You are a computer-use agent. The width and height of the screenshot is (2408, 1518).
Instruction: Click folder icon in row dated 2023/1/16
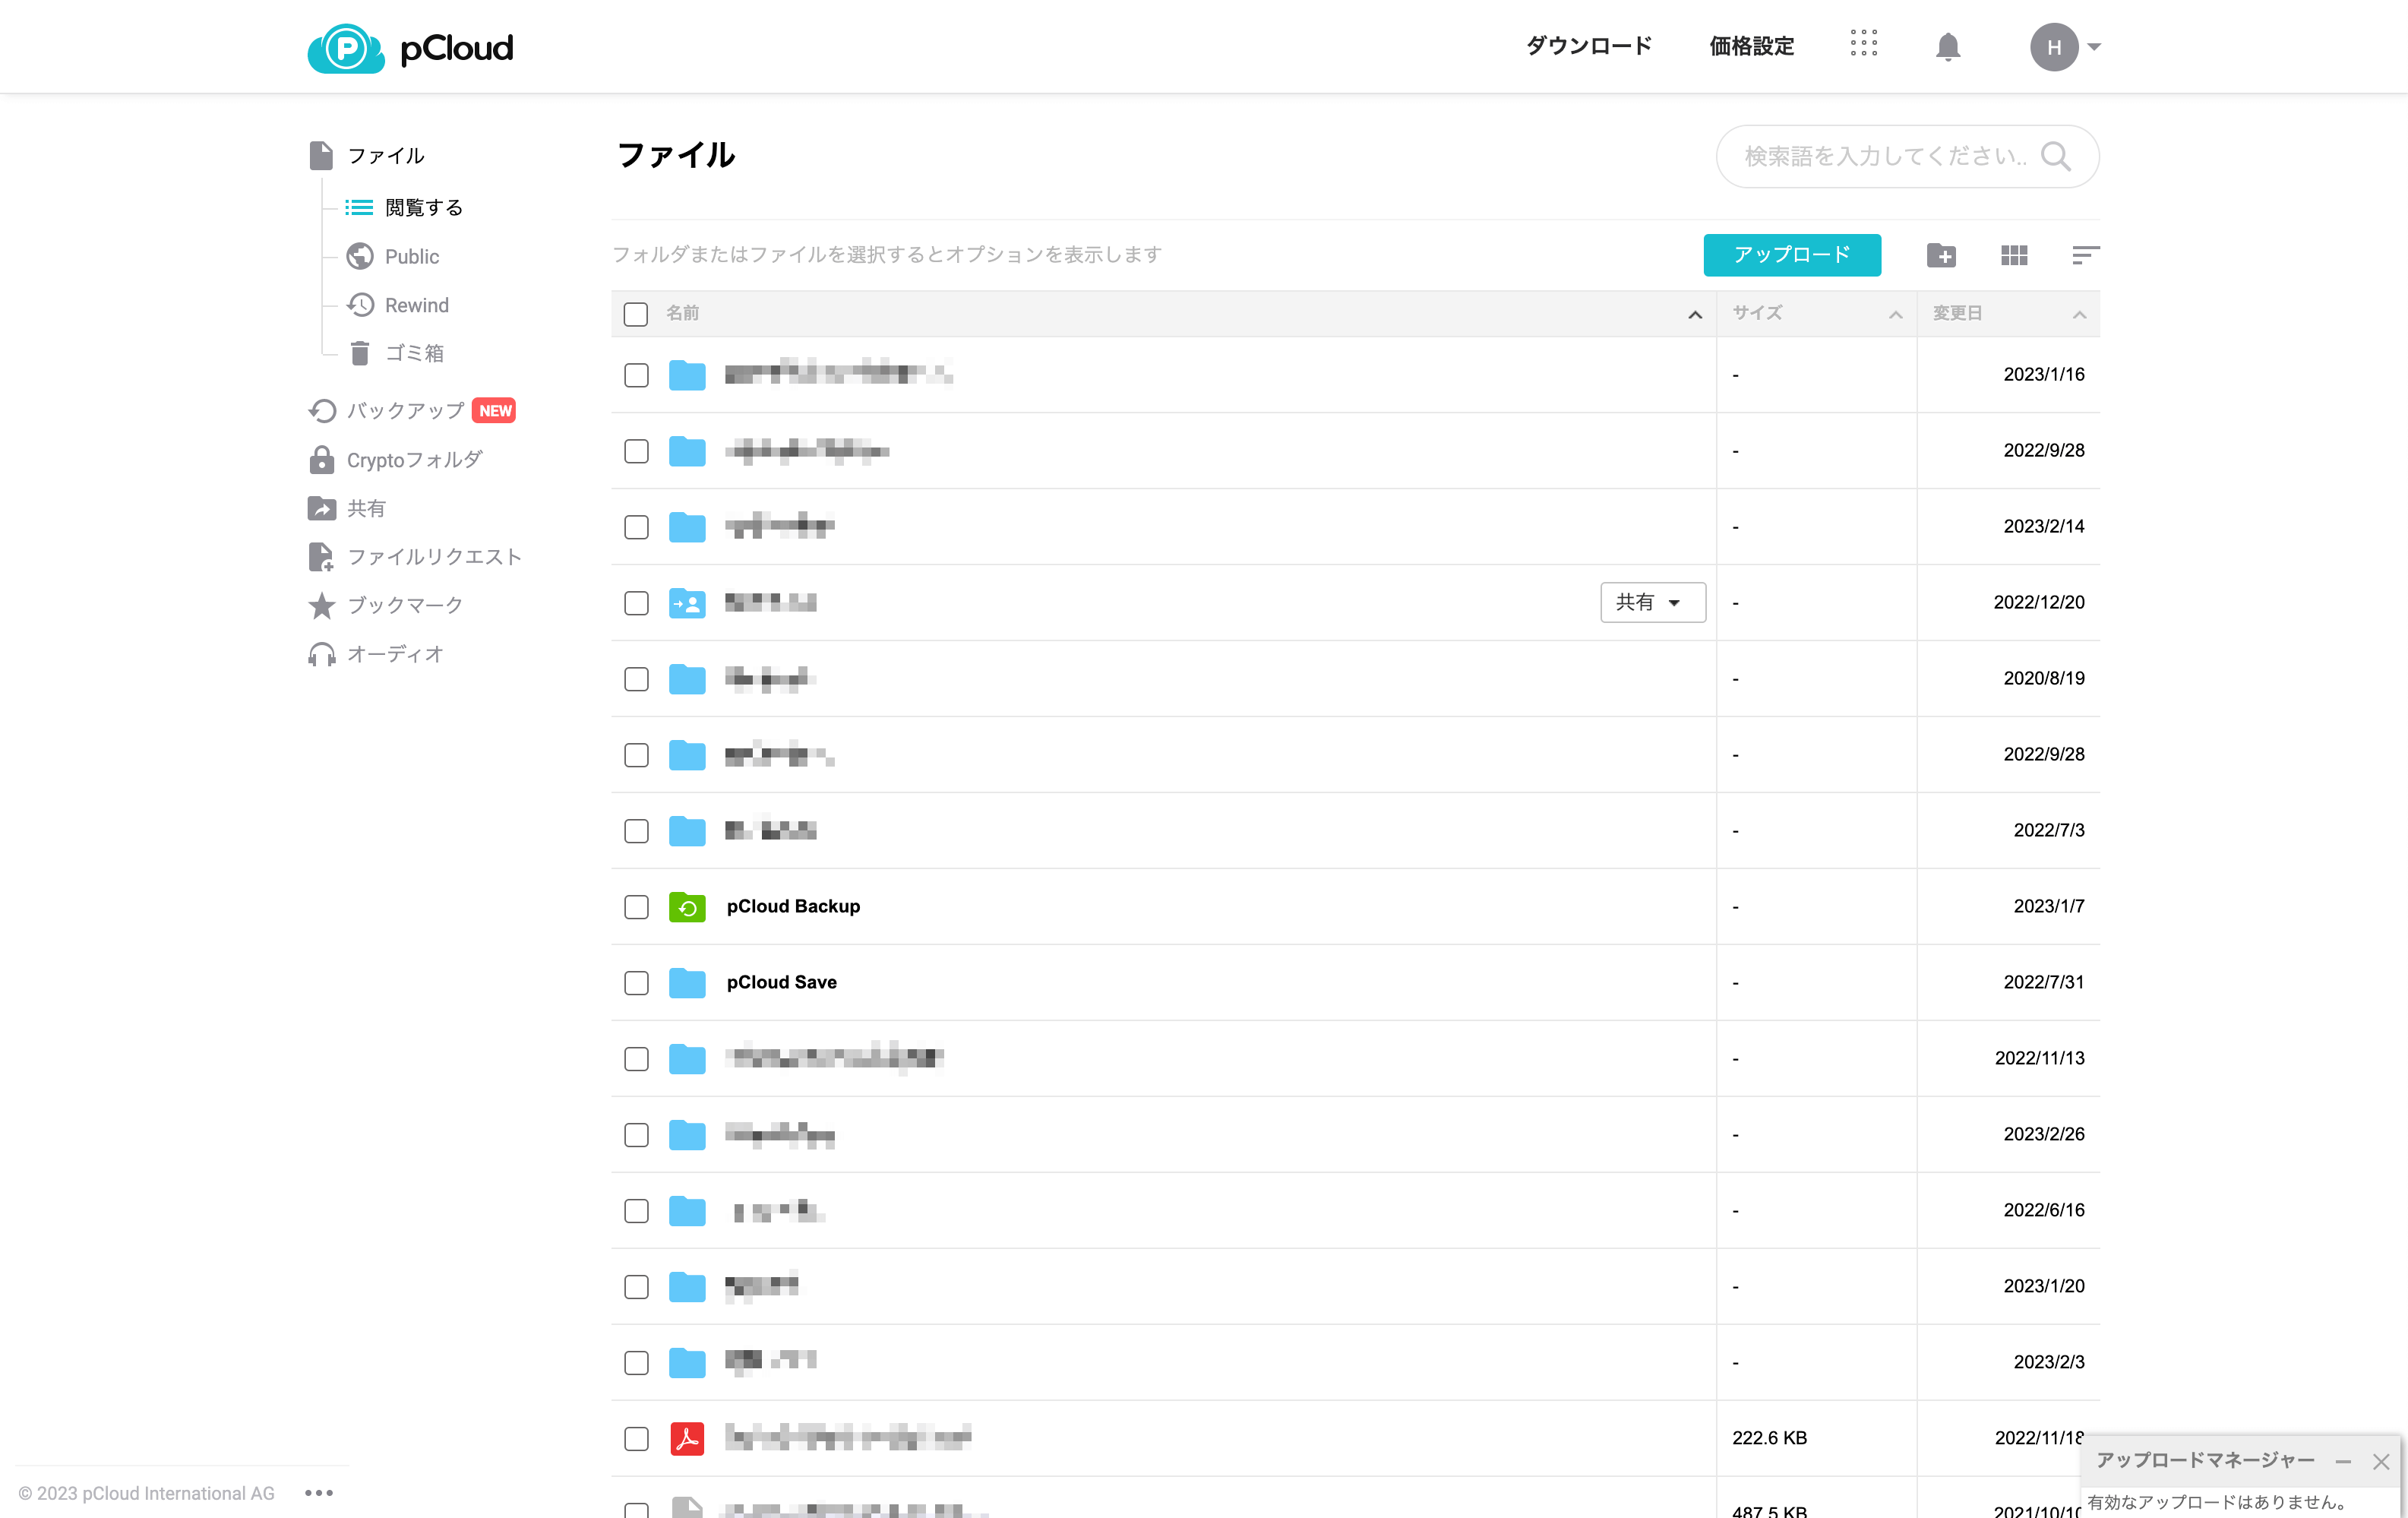point(687,375)
